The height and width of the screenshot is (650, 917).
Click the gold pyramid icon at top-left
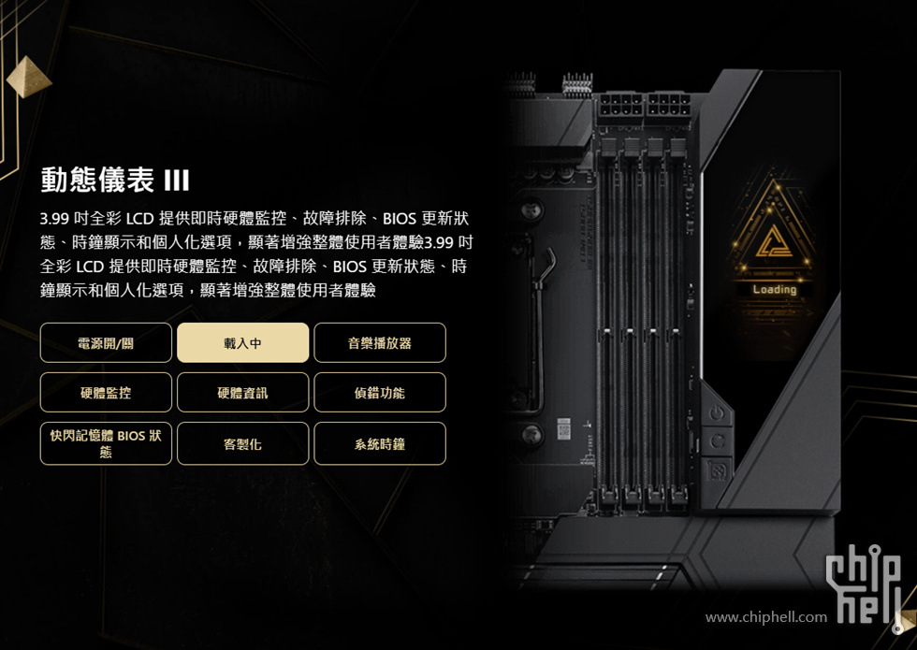pyautogui.click(x=28, y=77)
